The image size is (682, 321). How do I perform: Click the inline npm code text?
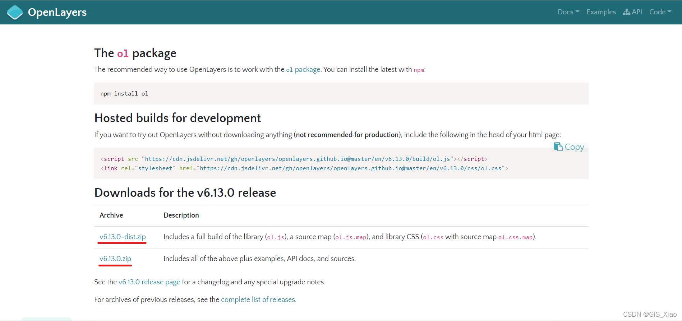419,70
